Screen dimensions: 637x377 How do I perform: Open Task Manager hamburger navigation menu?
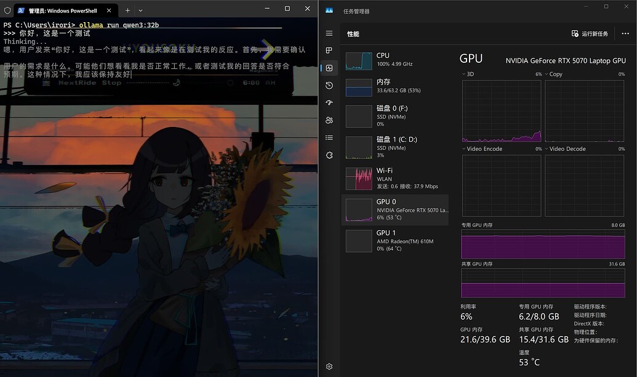pos(329,33)
